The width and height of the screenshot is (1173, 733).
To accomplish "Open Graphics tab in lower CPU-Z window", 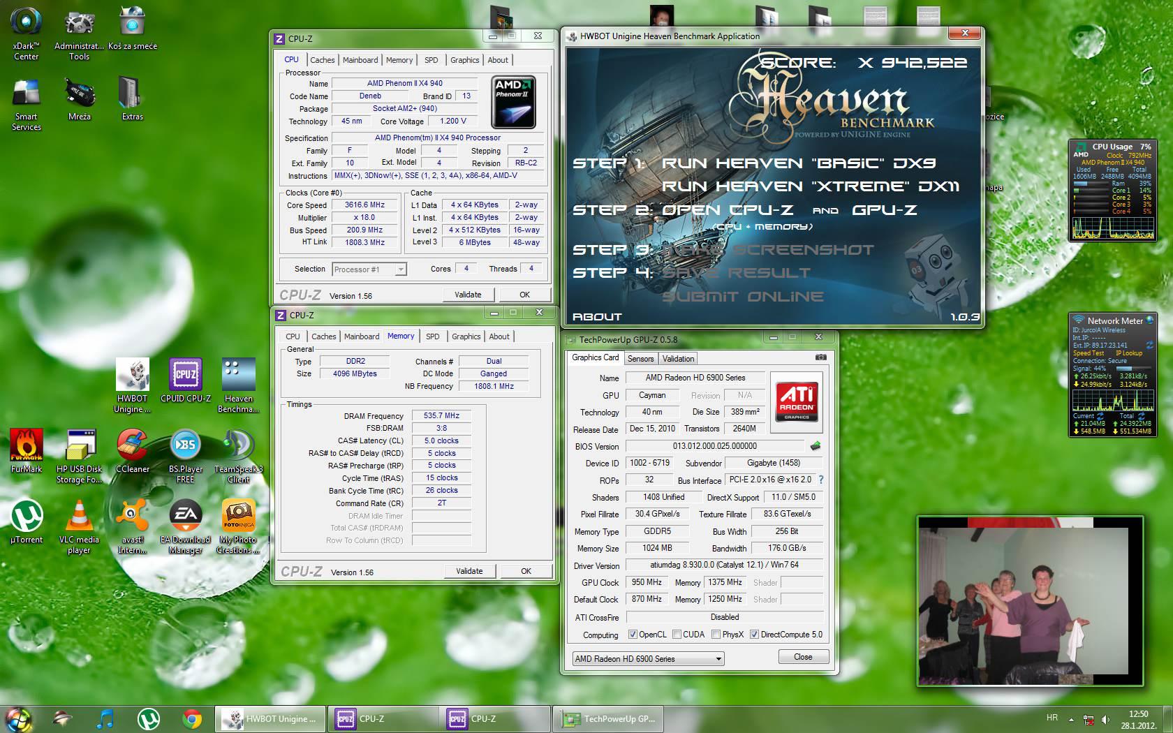I will tap(466, 336).
